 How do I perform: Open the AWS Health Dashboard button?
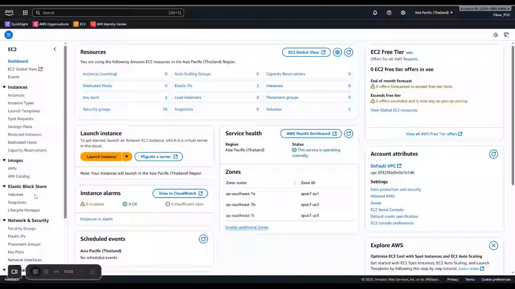point(311,134)
